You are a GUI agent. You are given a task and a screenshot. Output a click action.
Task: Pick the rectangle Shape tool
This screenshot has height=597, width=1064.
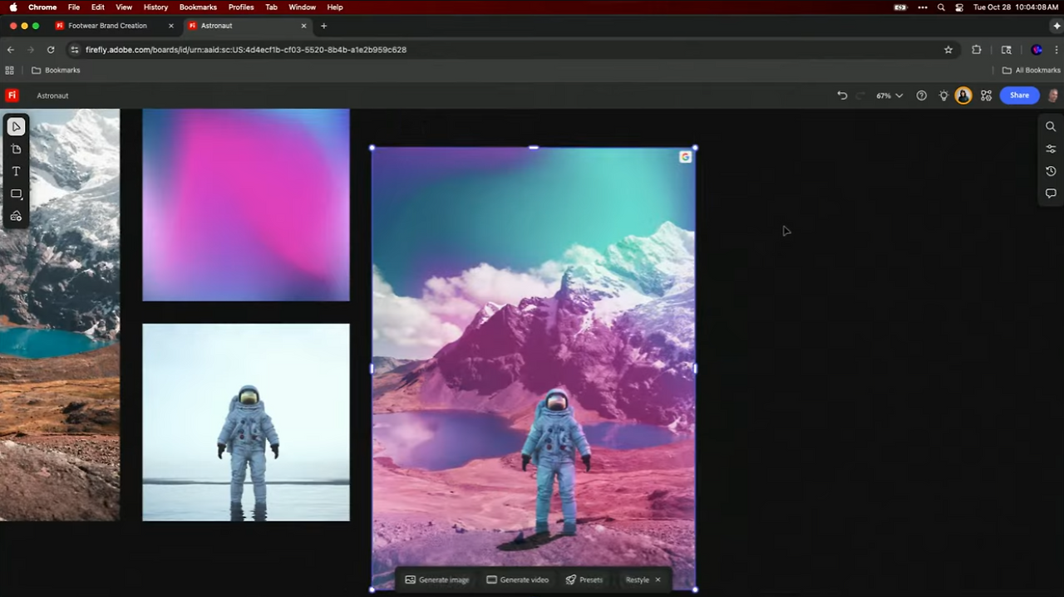pos(16,194)
